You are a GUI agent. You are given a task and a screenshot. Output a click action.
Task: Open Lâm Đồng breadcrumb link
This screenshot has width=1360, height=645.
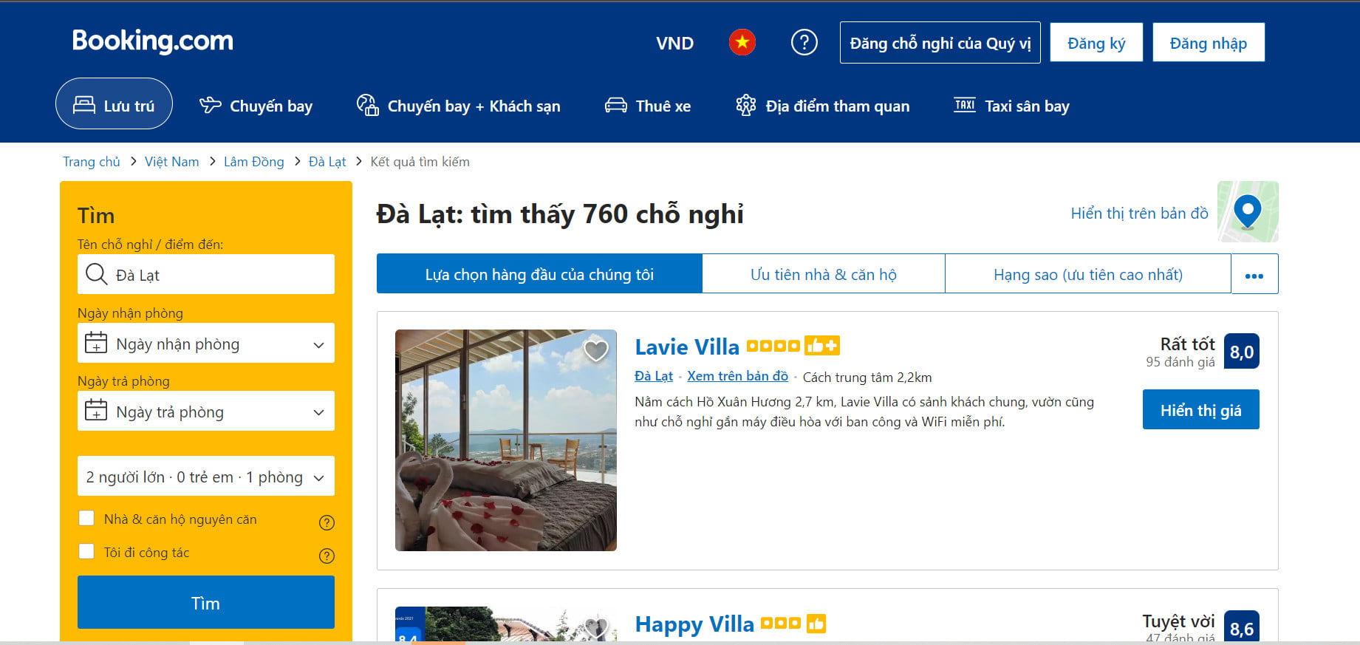click(x=254, y=161)
